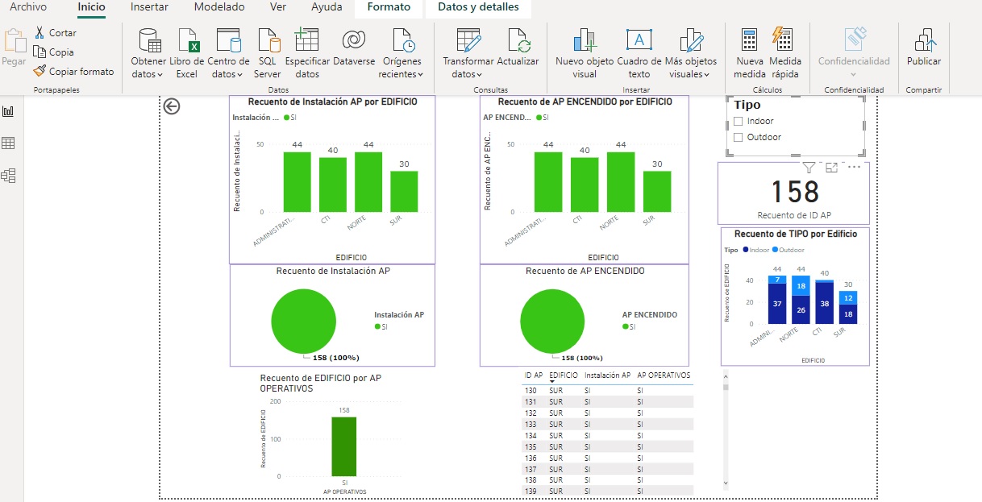Click Actualizar to refresh data
The height and width of the screenshot is (502, 982).
[518, 42]
